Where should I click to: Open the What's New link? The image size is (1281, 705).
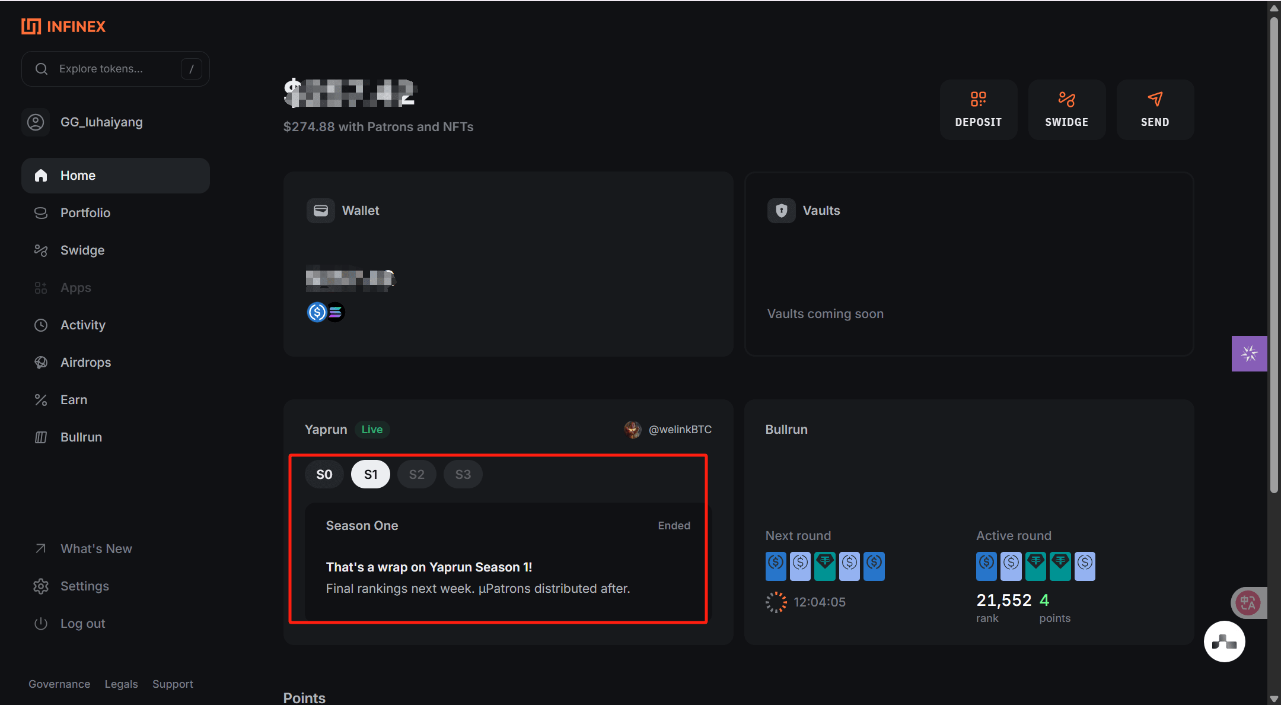(116, 549)
